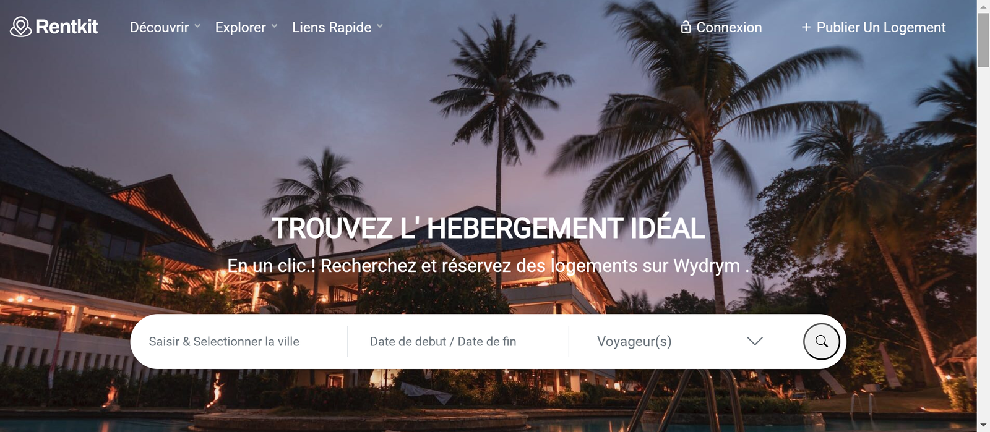Open the Liens Rapide menu
990x432 pixels.
point(332,27)
